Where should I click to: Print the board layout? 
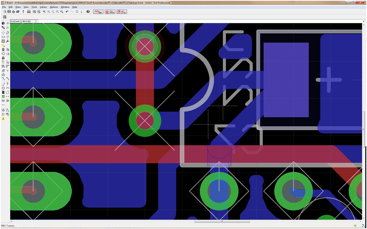click(x=13, y=12)
